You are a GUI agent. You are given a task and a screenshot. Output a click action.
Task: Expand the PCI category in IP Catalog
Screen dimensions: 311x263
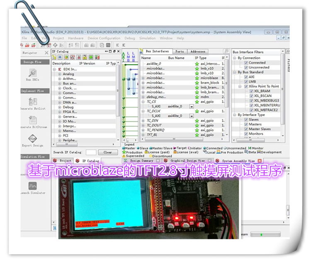coord(59,136)
